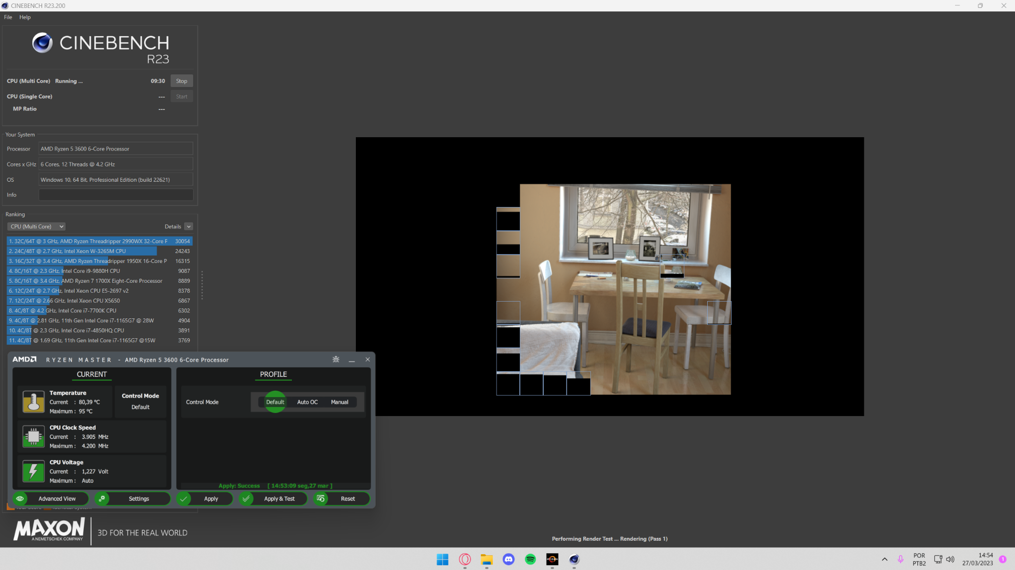Select the i7-1165G7 @ 28W ranking row
Viewport: 1015px width, 570px height.
[x=100, y=320]
